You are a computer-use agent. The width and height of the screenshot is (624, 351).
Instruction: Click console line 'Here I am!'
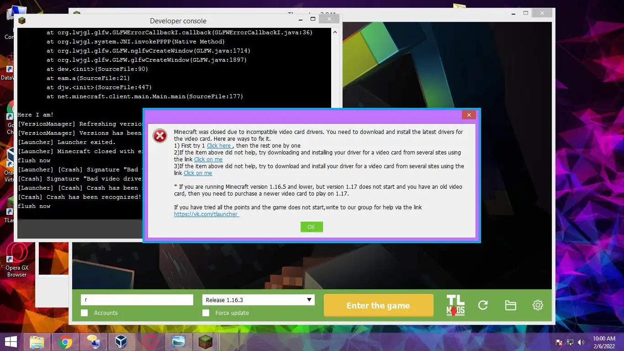36,115
